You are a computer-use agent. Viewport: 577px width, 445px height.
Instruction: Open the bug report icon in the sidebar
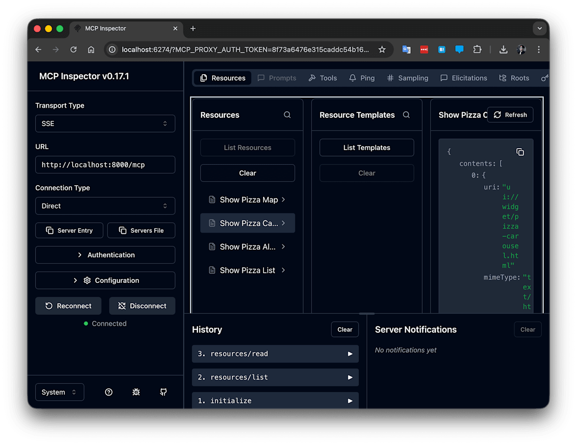tap(136, 392)
